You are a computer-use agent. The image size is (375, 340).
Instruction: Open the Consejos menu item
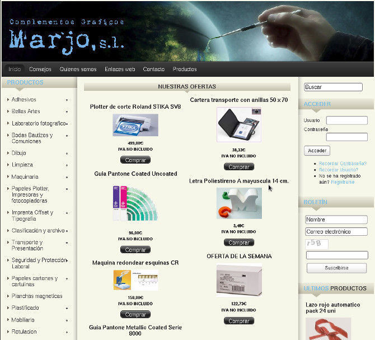[40, 69]
